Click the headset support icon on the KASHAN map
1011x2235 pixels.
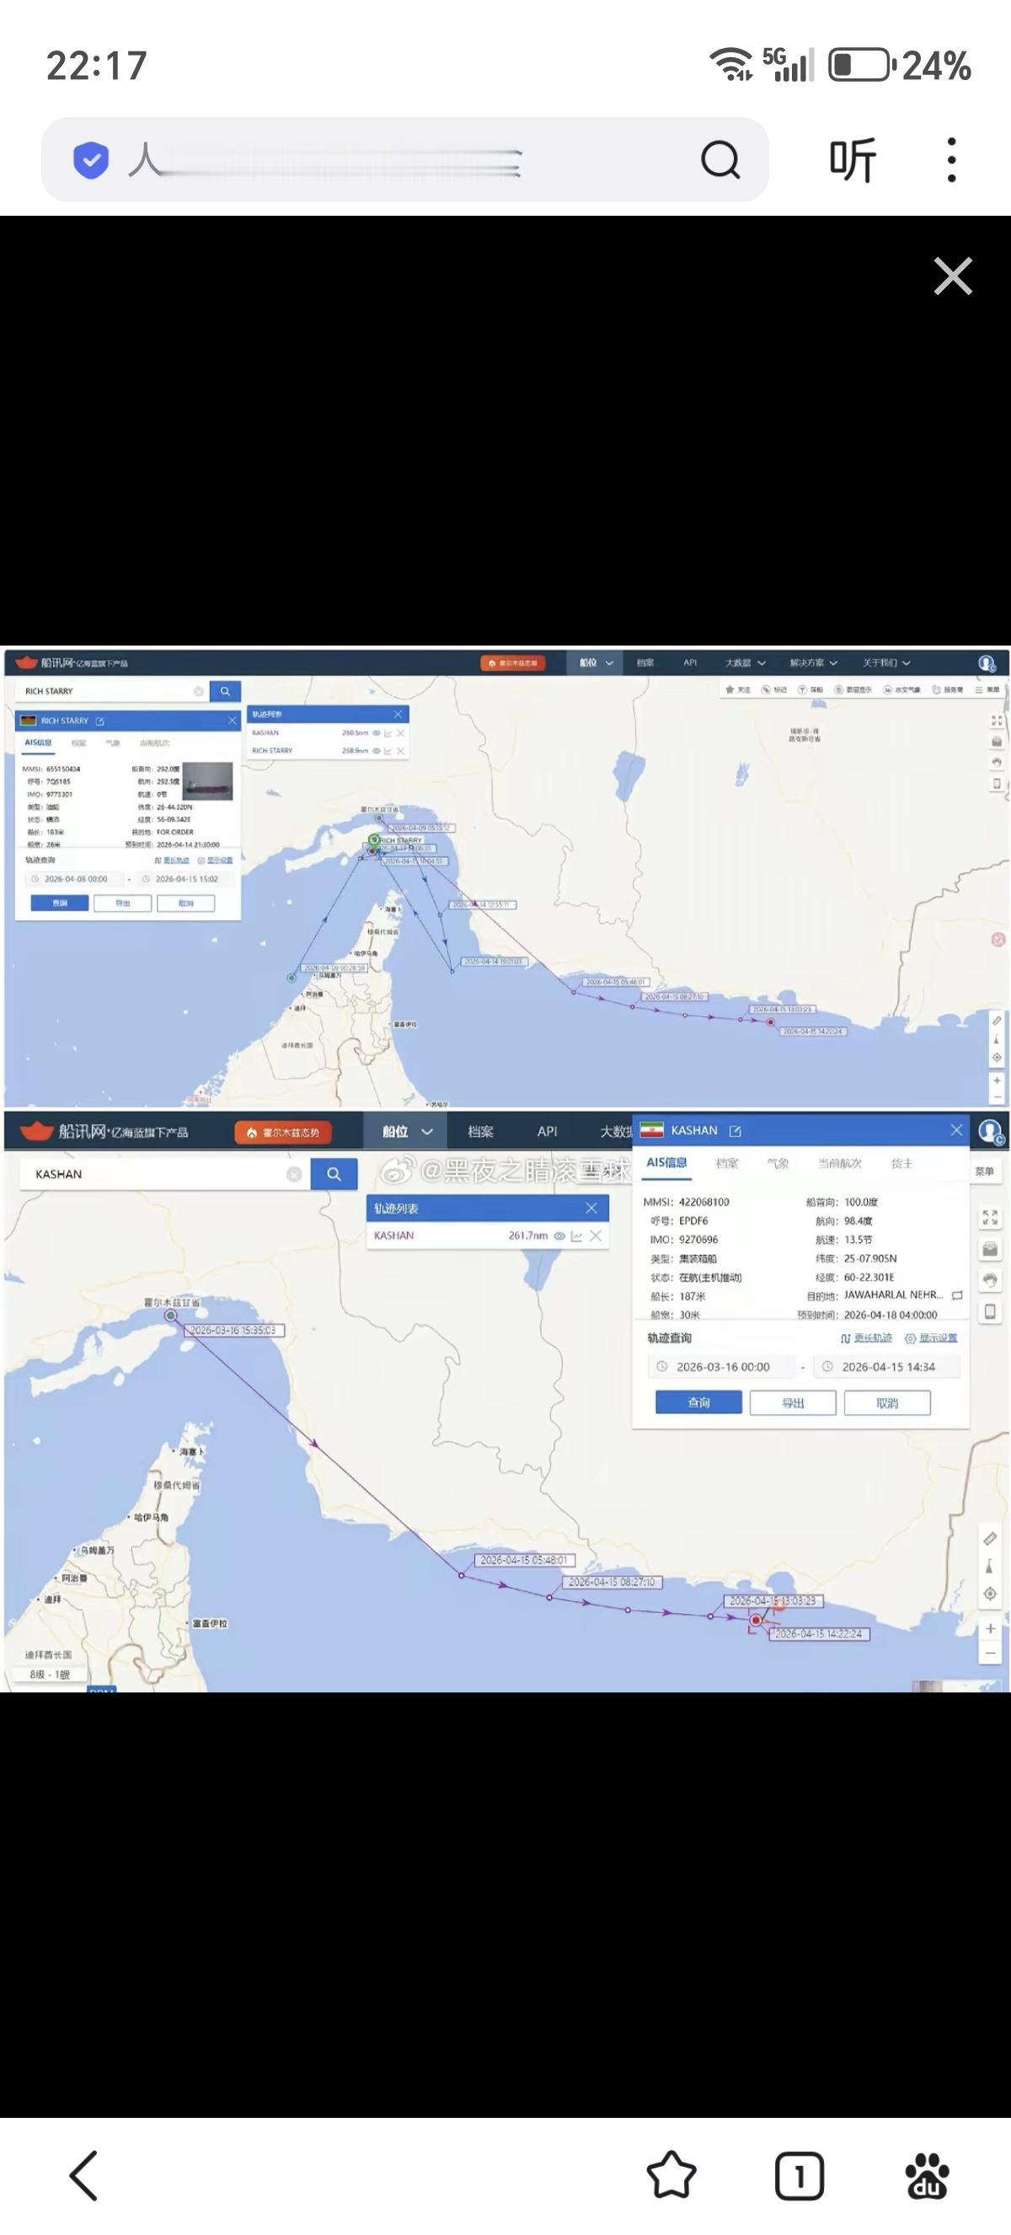[x=990, y=1280]
